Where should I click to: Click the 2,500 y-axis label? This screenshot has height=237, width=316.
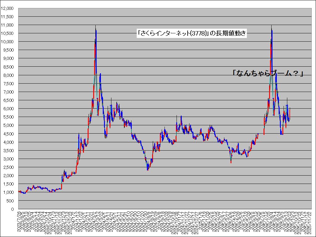[8, 168]
